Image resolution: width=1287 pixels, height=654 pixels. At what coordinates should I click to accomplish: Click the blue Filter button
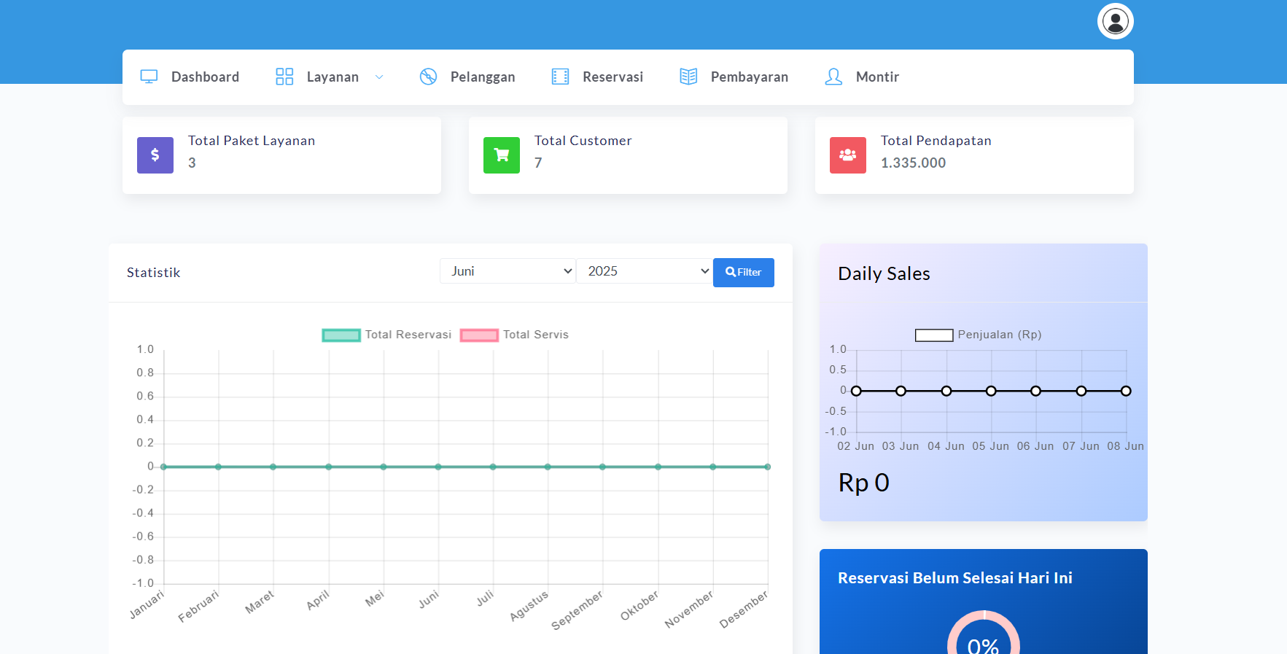[744, 273]
